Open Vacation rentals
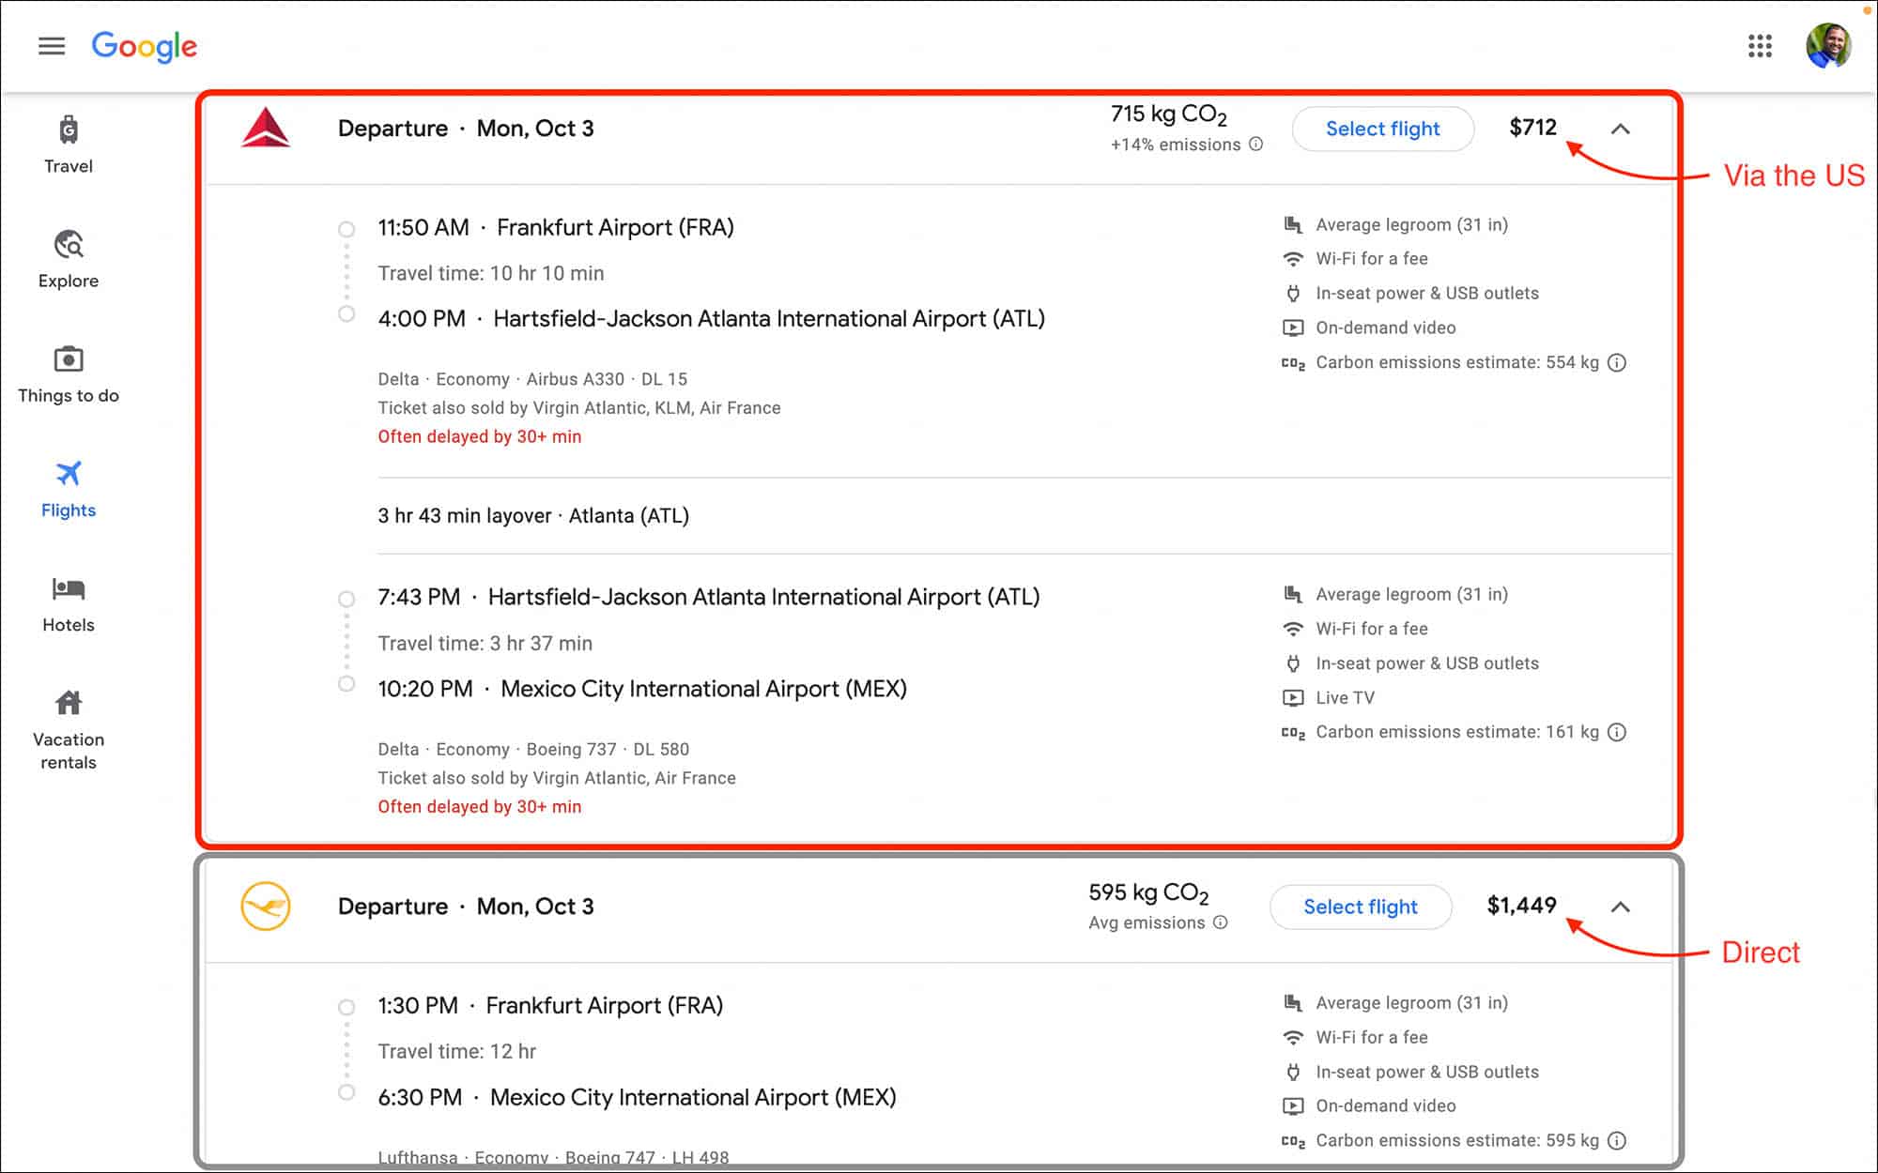The width and height of the screenshot is (1878, 1173). coord(69,729)
